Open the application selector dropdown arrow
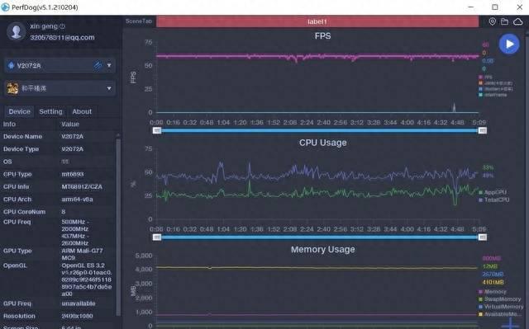This screenshot has height=329, width=529. pyautogui.click(x=109, y=88)
